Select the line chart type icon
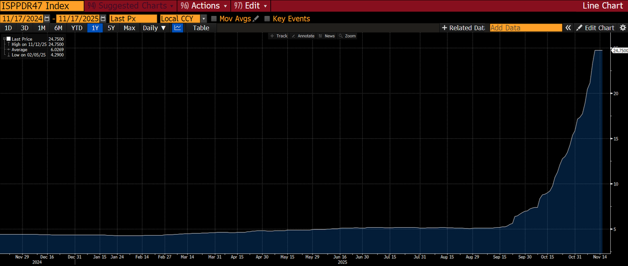 (178, 28)
